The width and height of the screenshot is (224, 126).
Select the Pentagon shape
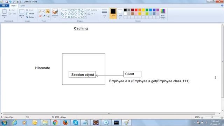coord(69,14)
